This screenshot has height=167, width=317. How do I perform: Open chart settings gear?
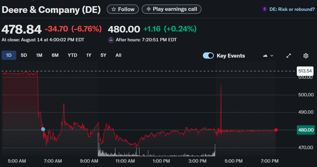[x=306, y=56]
